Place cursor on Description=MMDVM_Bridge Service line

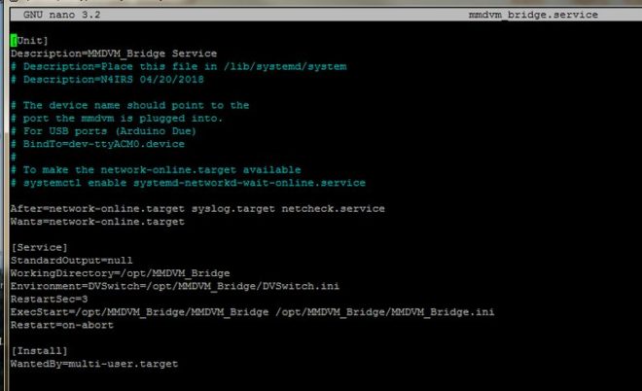pyautogui.click(x=114, y=53)
